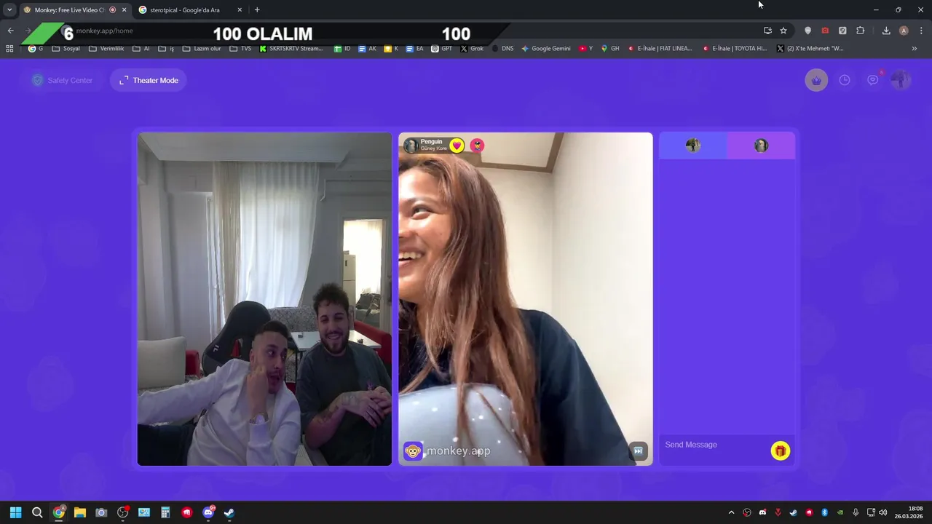Close the Monkey browser tab
The image size is (932, 524).
[x=124, y=10]
